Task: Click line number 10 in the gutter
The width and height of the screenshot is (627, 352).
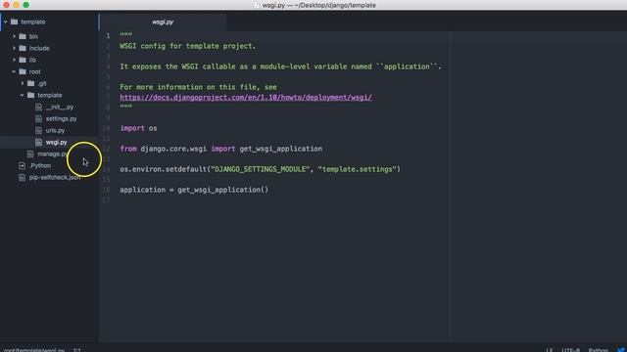Action: coord(106,128)
